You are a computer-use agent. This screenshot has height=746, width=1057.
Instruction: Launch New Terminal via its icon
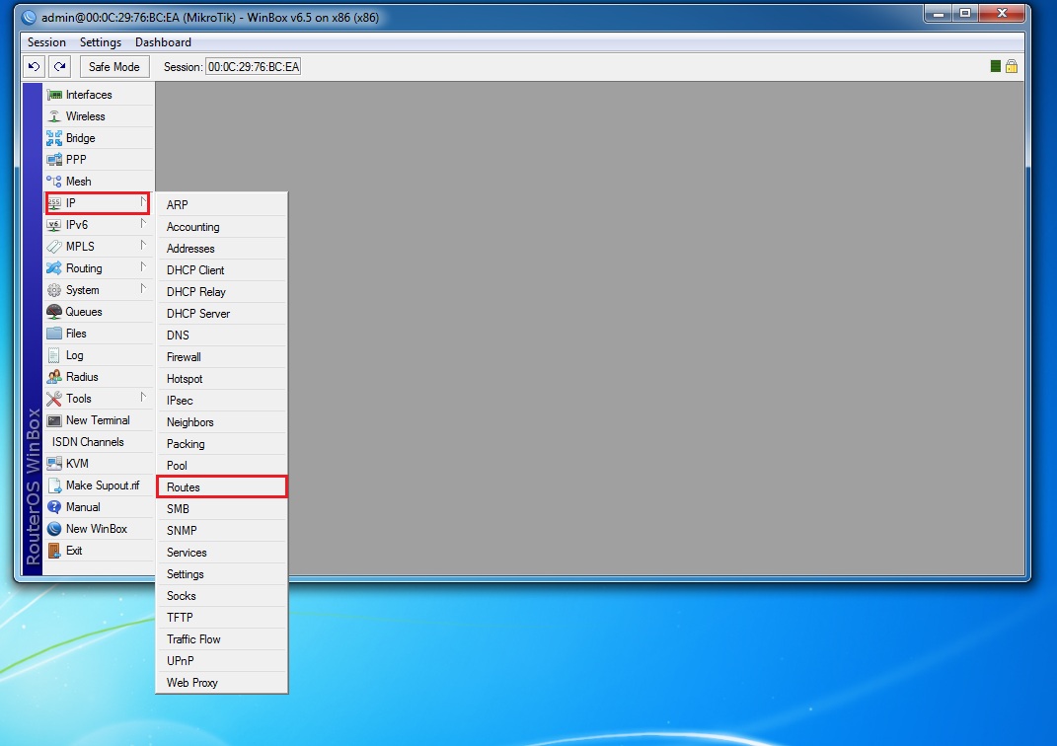pyautogui.click(x=54, y=420)
